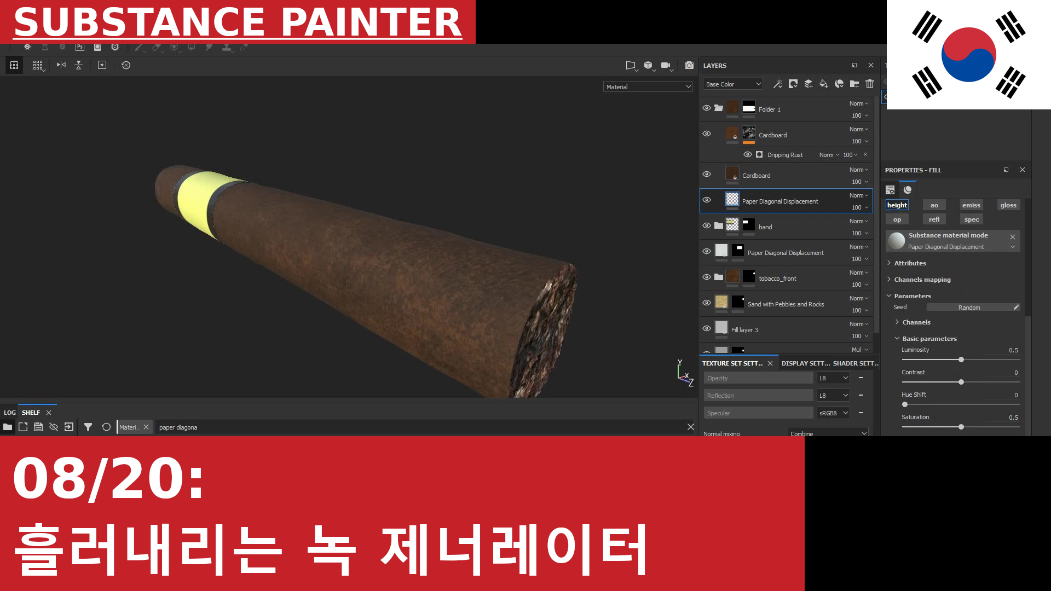Click the Random seed button

tap(969, 308)
